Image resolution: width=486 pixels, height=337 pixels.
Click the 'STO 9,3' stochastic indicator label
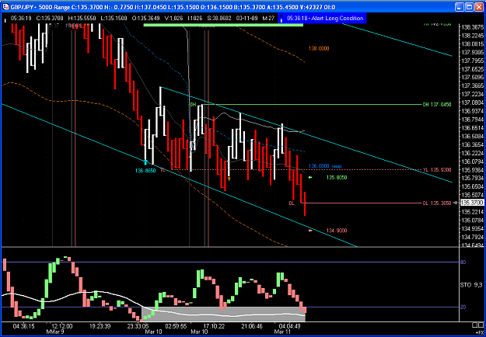[472, 285]
